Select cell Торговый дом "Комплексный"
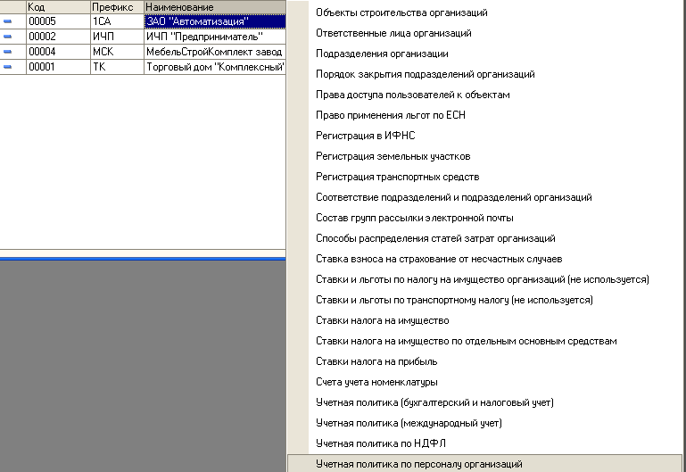The width and height of the screenshot is (686, 472). (215, 67)
